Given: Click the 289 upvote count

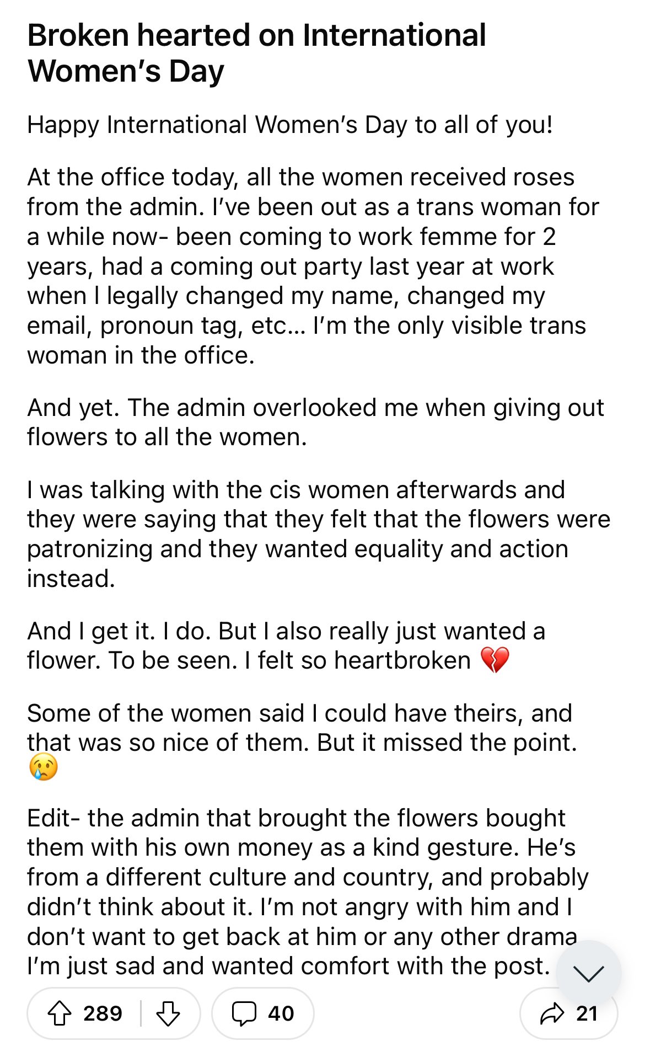Looking at the screenshot, I should click(103, 1014).
